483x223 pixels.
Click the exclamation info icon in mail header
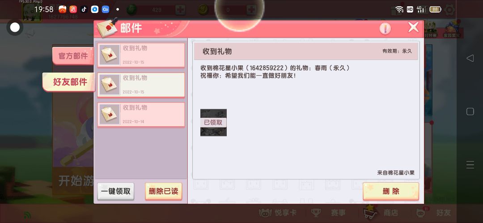[385, 29]
